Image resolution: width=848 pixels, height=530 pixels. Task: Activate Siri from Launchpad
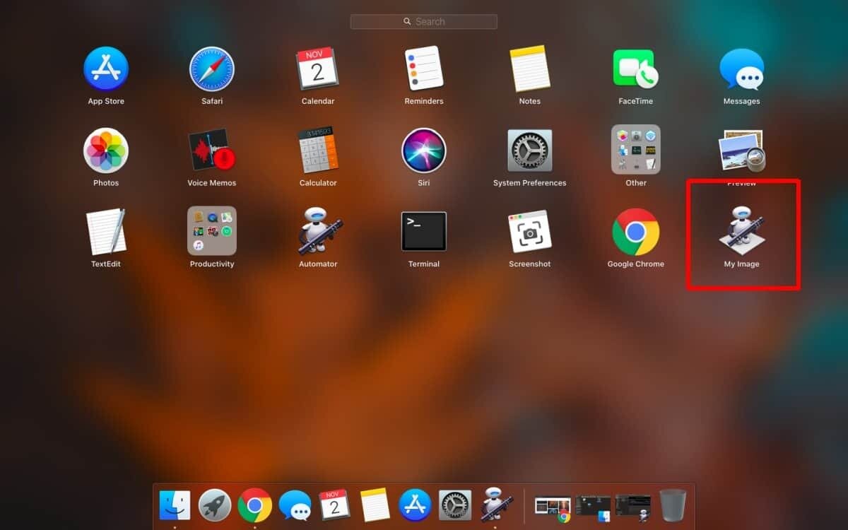coord(424,151)
